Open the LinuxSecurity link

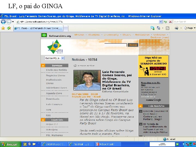(111, 35)
